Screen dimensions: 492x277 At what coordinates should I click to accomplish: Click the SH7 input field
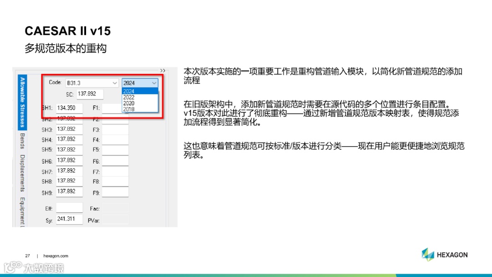[69, 171]
